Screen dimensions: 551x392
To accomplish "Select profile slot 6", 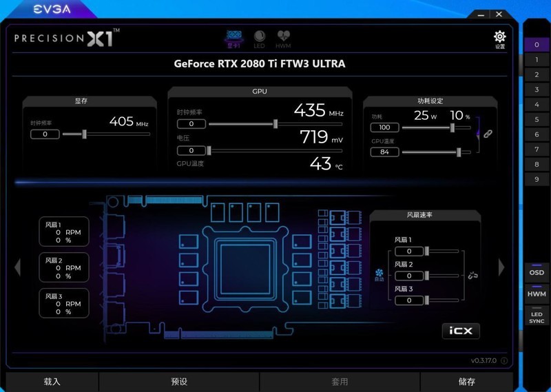I will coord(537,134).
